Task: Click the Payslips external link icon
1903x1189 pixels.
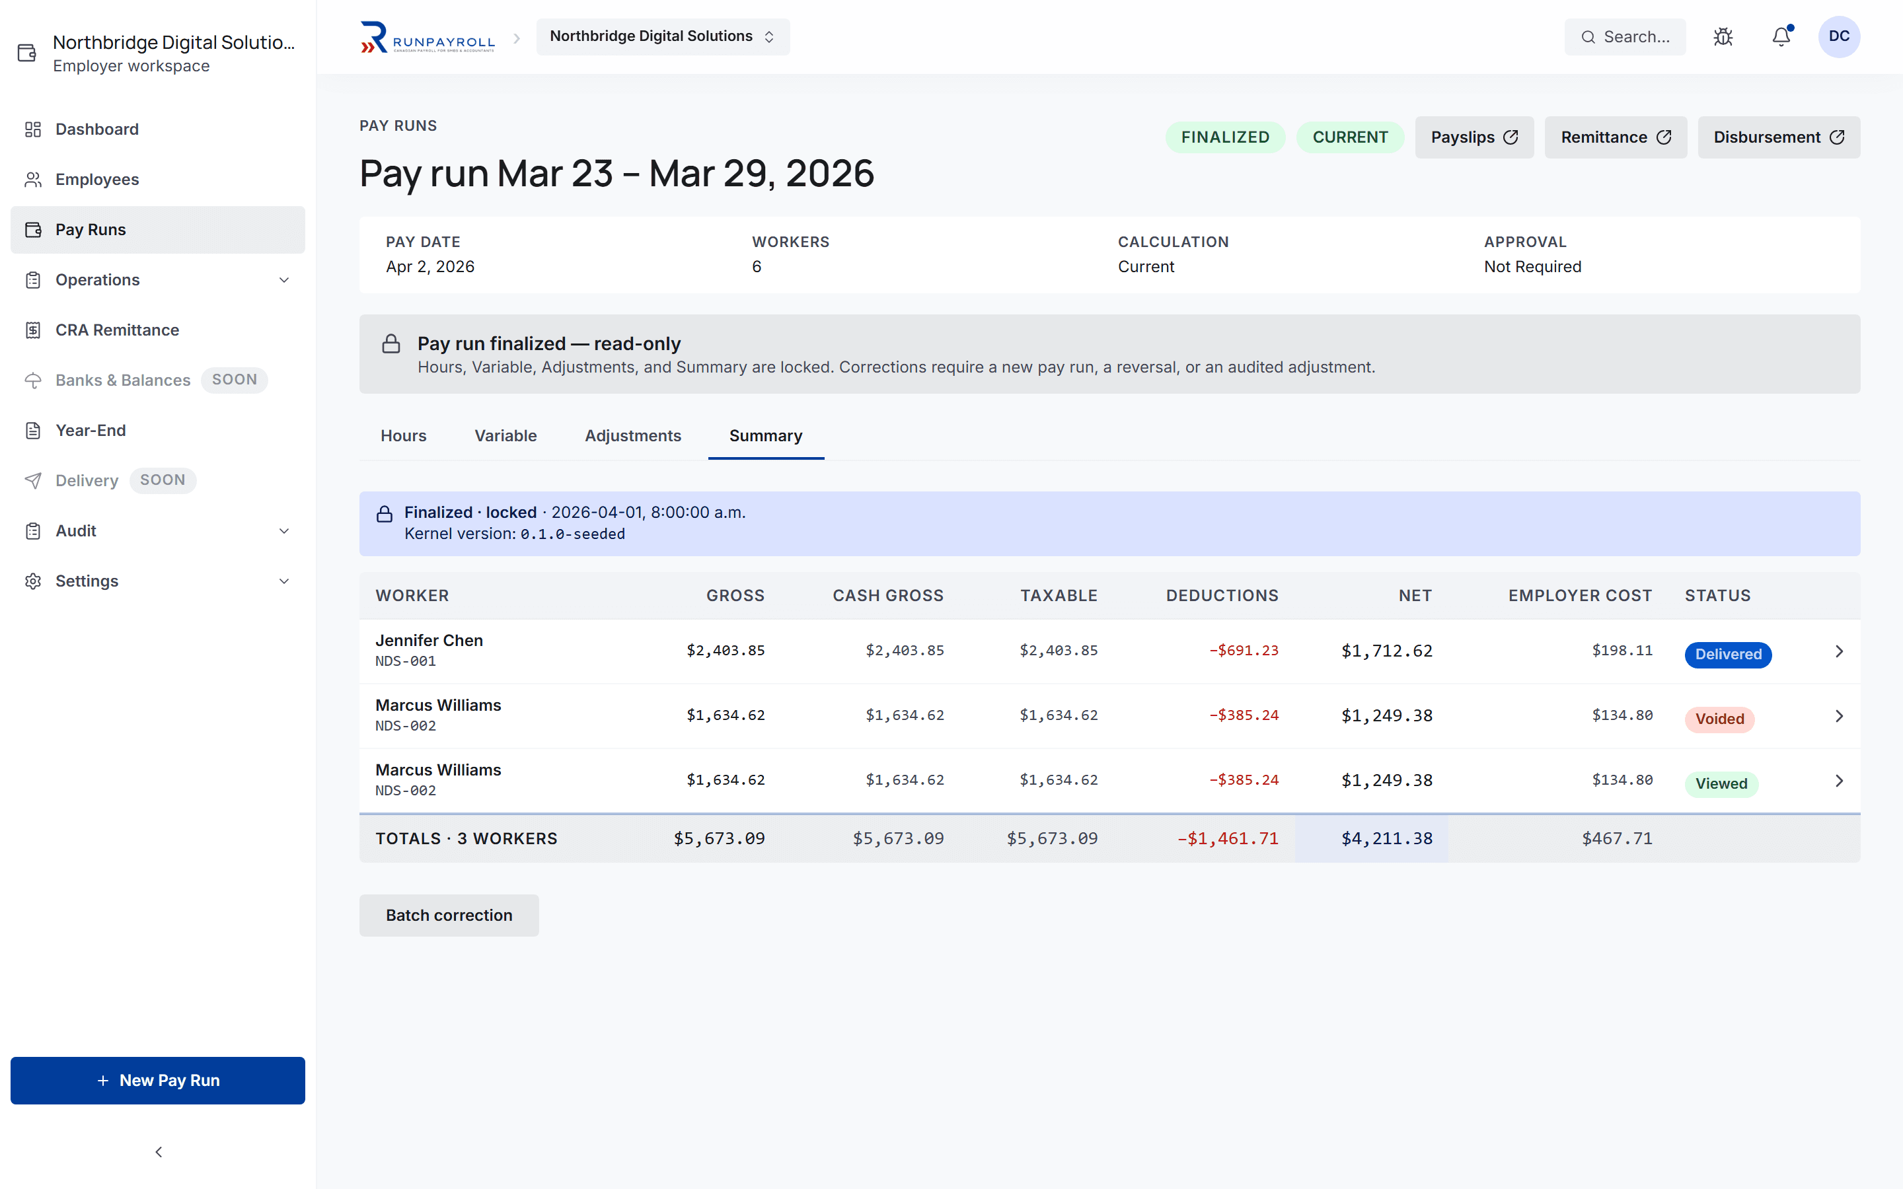Action: (1511, 137)
